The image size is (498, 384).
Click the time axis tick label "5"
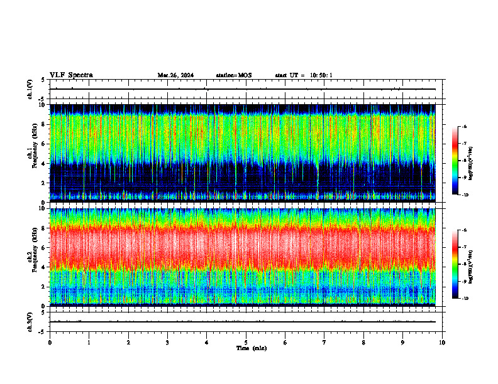tap(246, 343)
